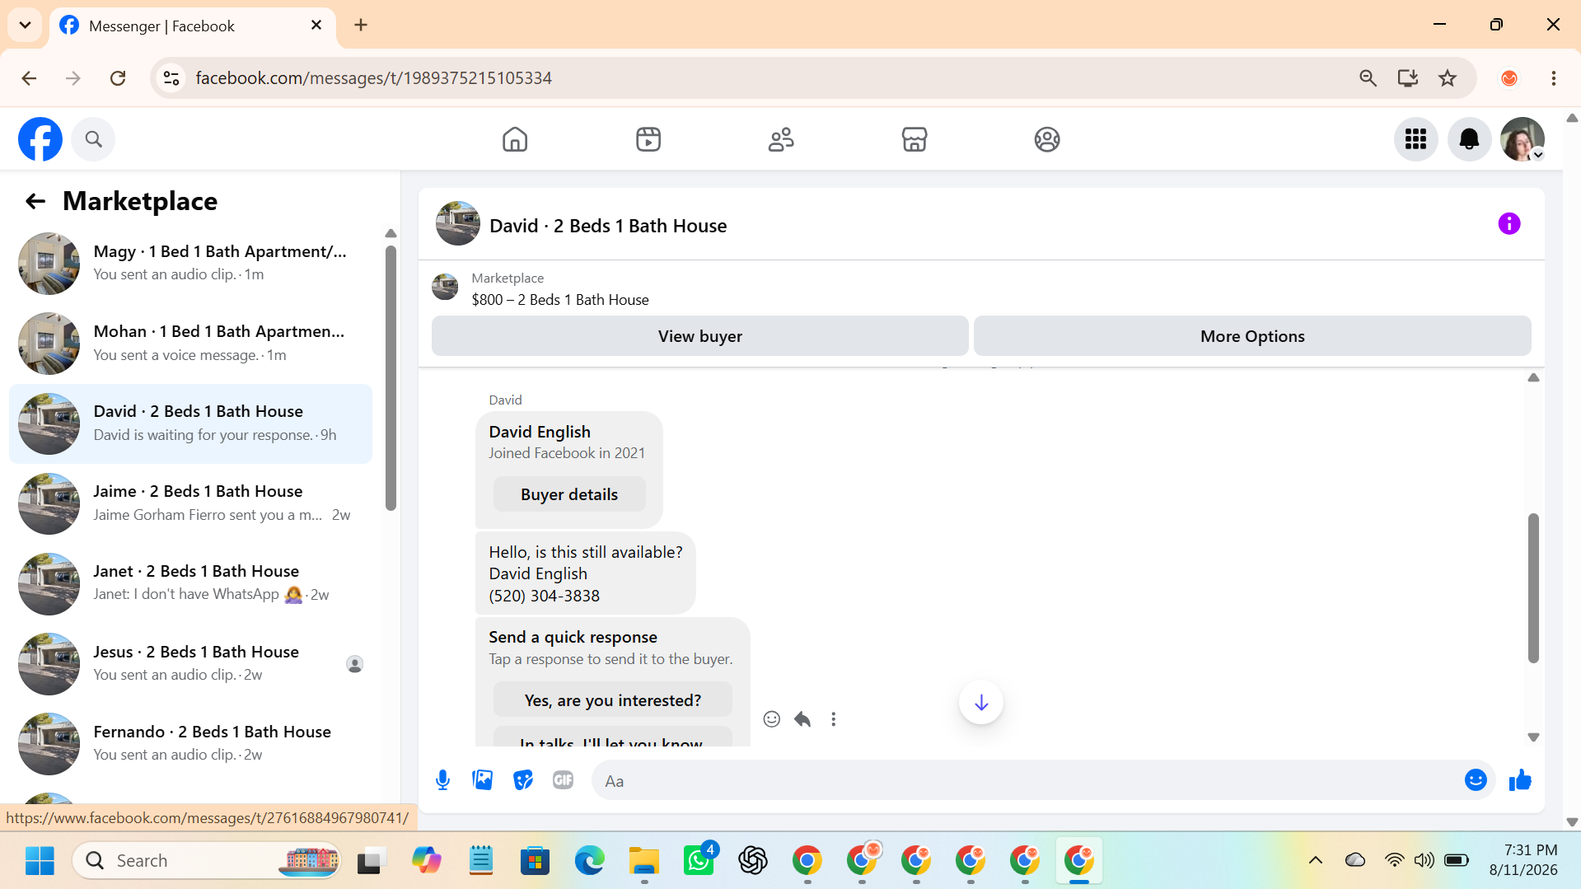Open Jesus's 2 Beds 1 Bath conversation
Screen dimensions: 1581x889
click(x=191, y=663)
